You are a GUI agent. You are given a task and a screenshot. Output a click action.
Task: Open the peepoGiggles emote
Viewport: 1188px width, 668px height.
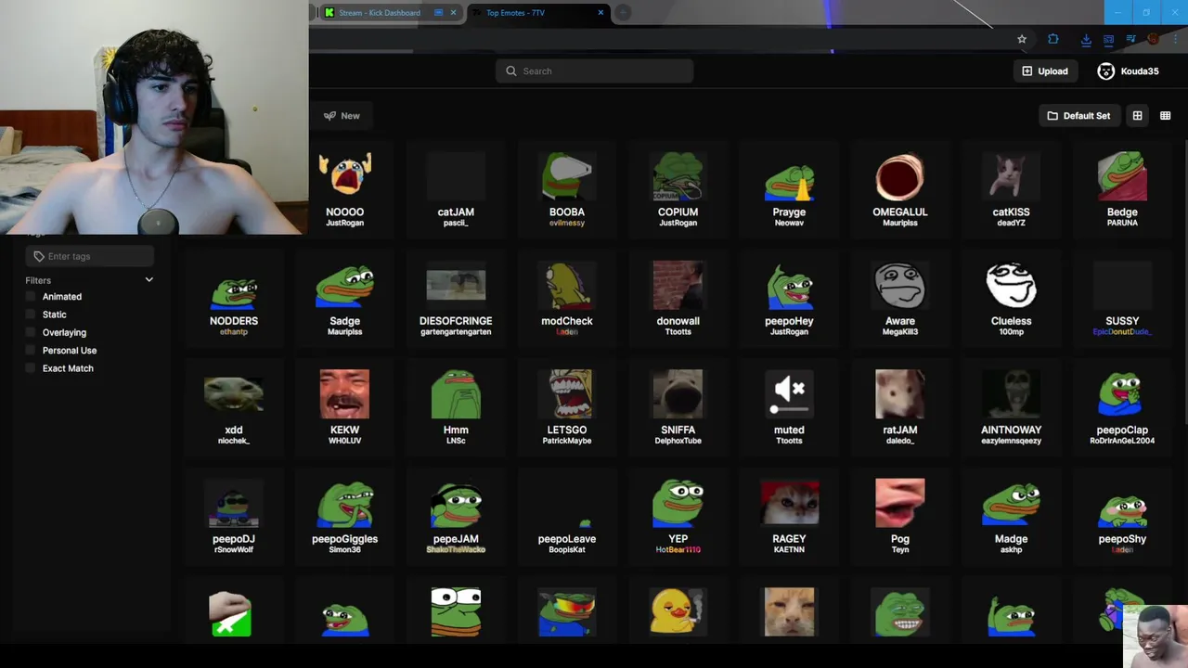[x=344, y=516]
